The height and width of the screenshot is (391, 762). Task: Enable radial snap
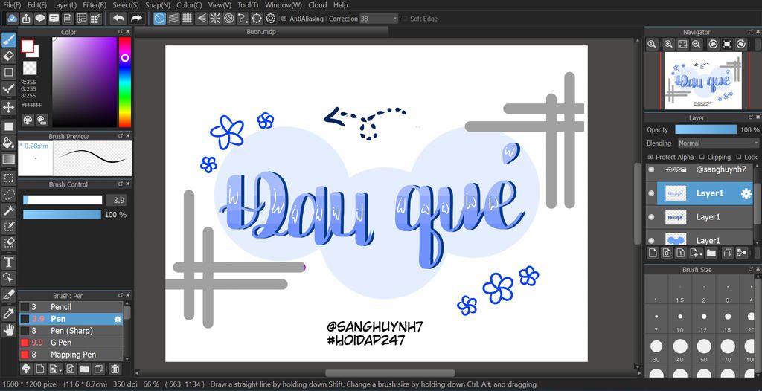click(215, 19)
